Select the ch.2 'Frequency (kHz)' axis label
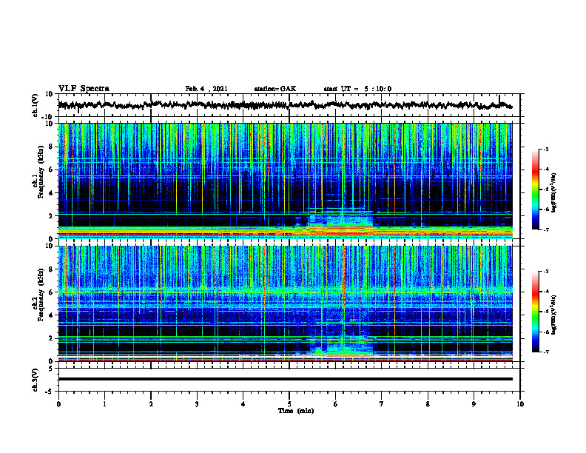The height and width of the screenshot is (453, 586). click(x=41, y=295)
